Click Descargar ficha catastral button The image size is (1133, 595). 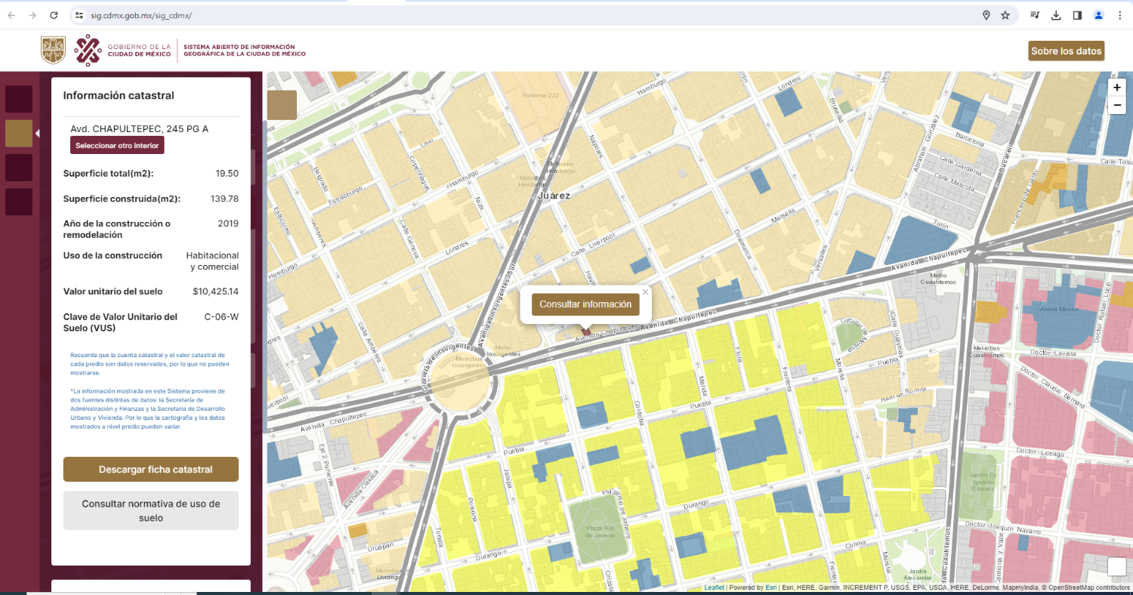(x=151, y=470)
